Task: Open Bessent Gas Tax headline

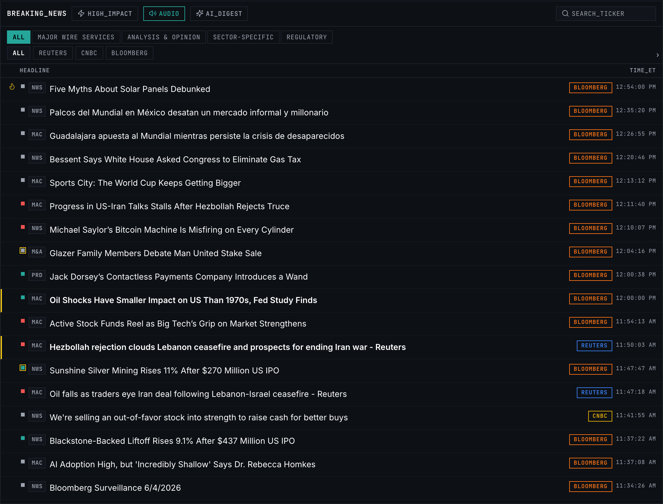Action: click(x=175, y=159)
